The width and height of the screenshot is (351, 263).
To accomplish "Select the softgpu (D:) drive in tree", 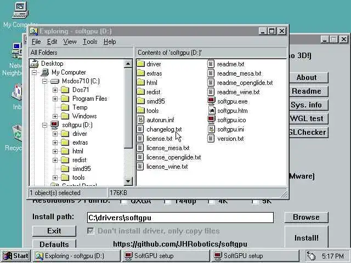I will point(77,125).
